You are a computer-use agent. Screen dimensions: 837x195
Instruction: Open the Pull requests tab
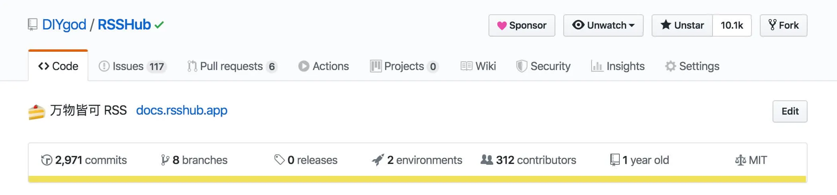[232, 66]
